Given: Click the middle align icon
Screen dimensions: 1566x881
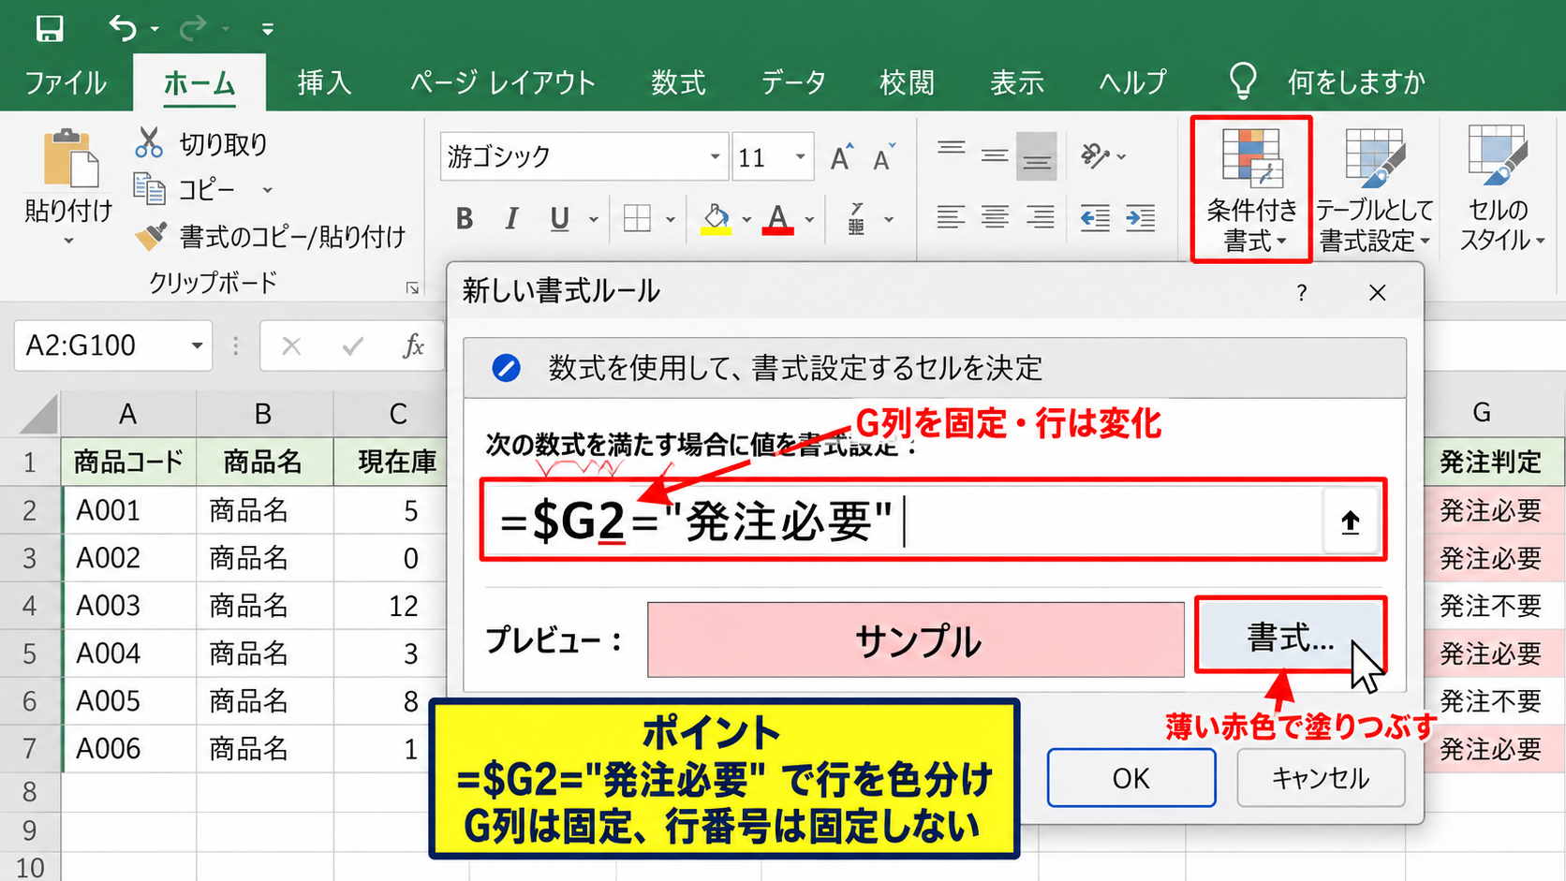Looking at the screenshot, I should pos(994,156).
